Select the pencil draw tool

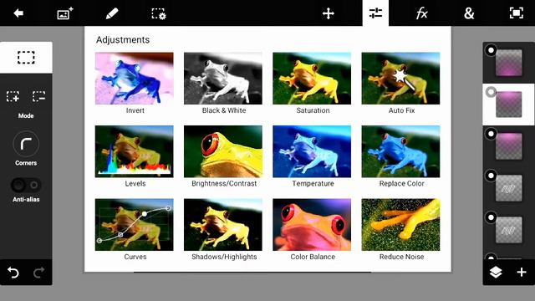(111, 13)
